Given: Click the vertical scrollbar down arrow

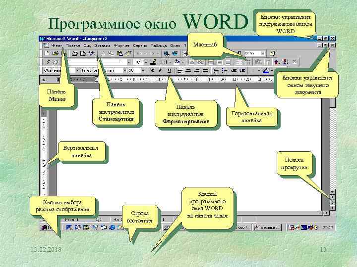Looking at the screenshot, I should click(332, 192).
